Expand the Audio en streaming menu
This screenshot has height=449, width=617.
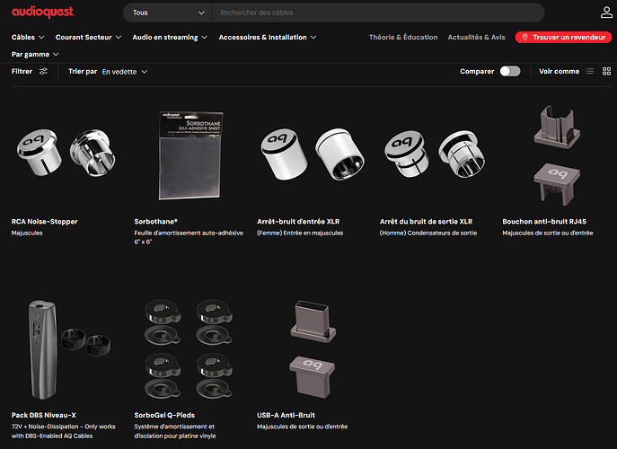(x=170, y=37)
